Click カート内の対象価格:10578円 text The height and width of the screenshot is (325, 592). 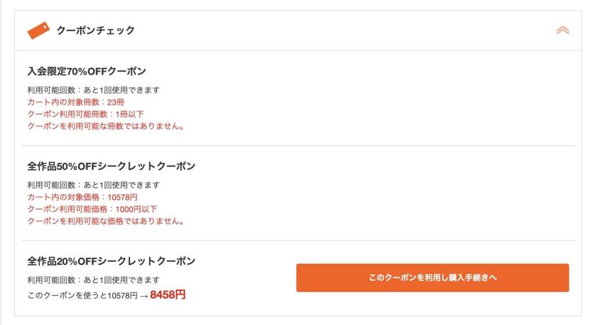pos(82,197)
